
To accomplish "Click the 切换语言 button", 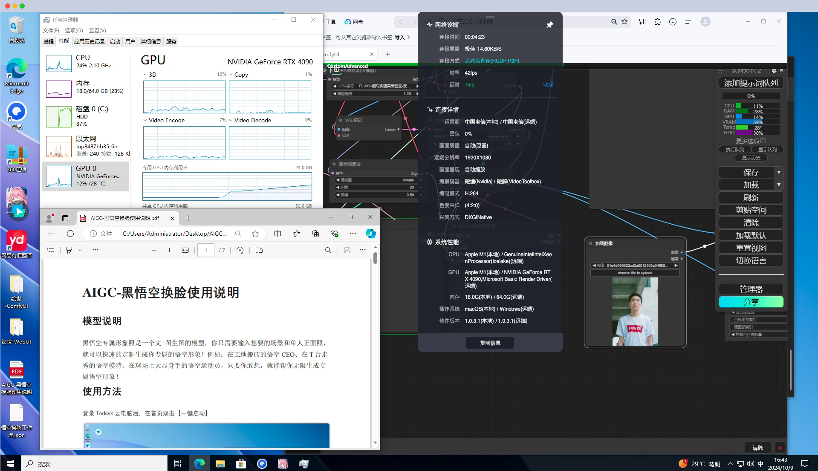I will point(751,260).
